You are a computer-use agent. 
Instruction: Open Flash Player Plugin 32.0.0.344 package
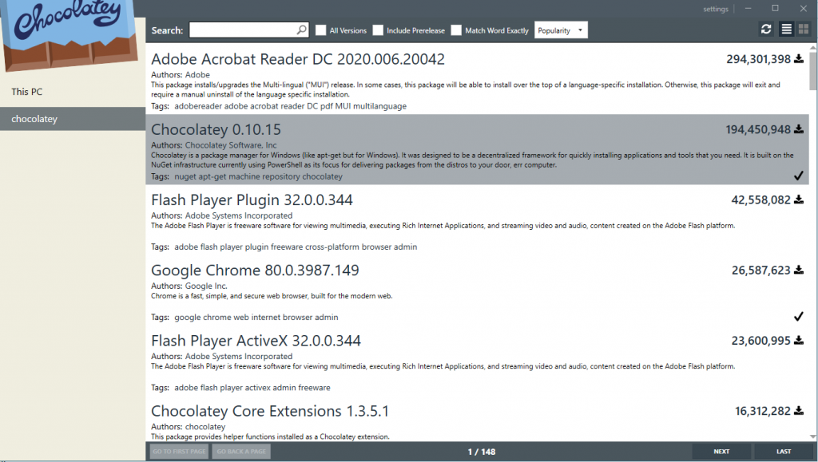coord(252,199)
